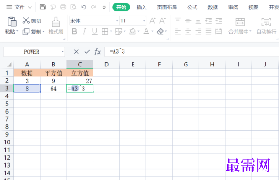Viewport: 279px width, 180px height.
Task: Click the 剪切 cut button
Action: 32,21
